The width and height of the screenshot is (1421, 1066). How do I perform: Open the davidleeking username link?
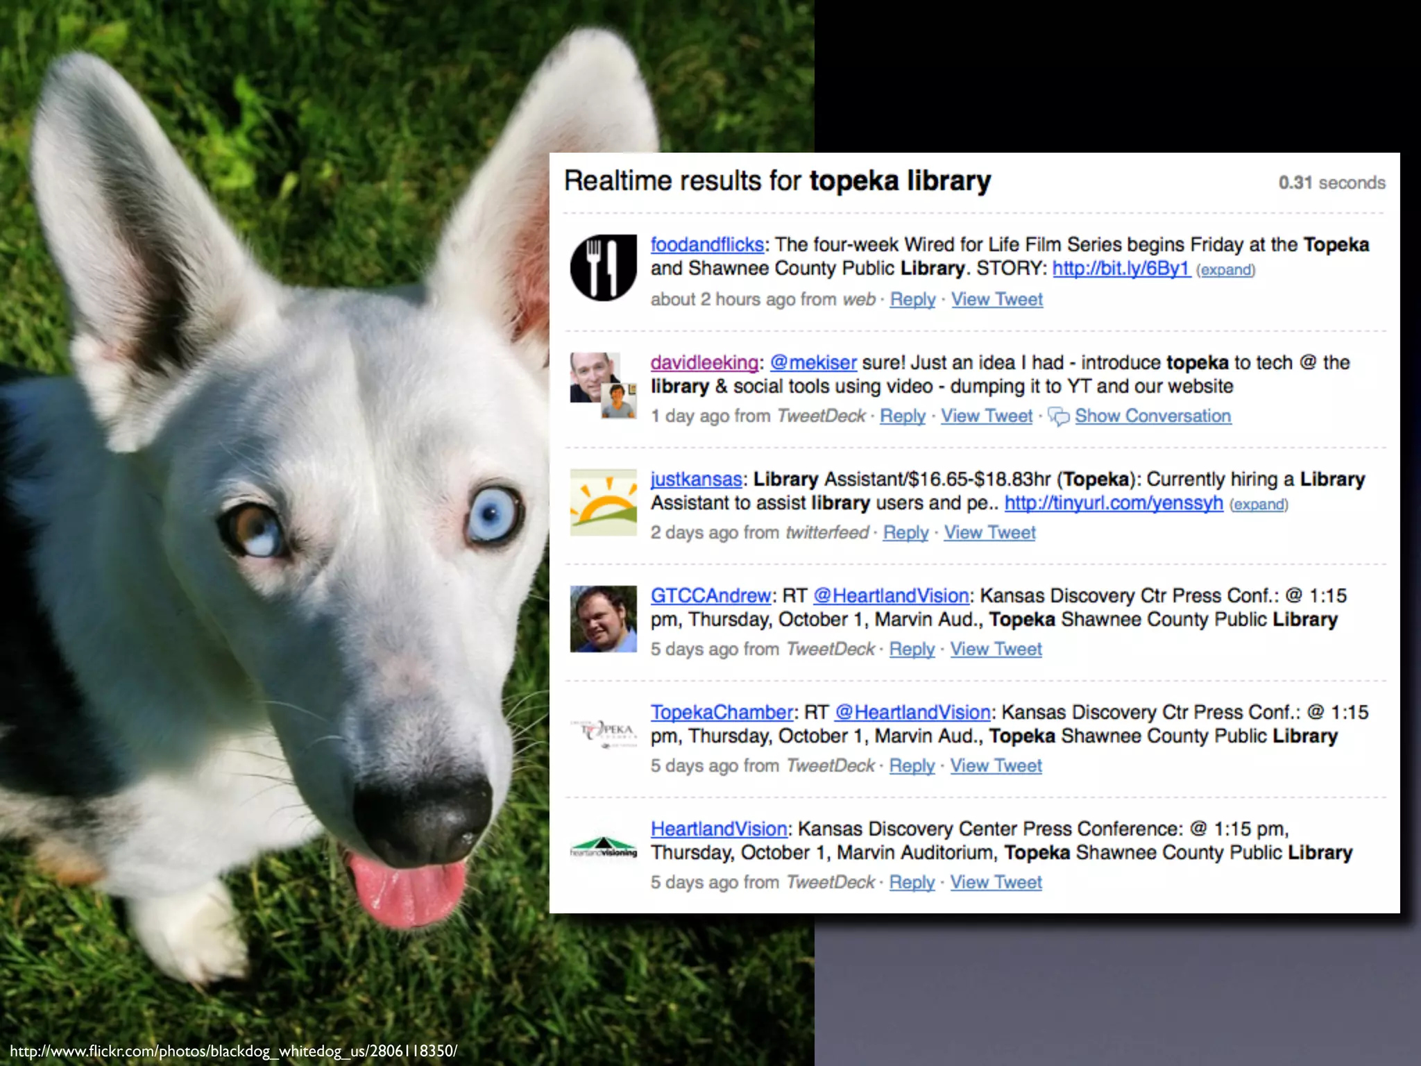click(x=704, y=363)
